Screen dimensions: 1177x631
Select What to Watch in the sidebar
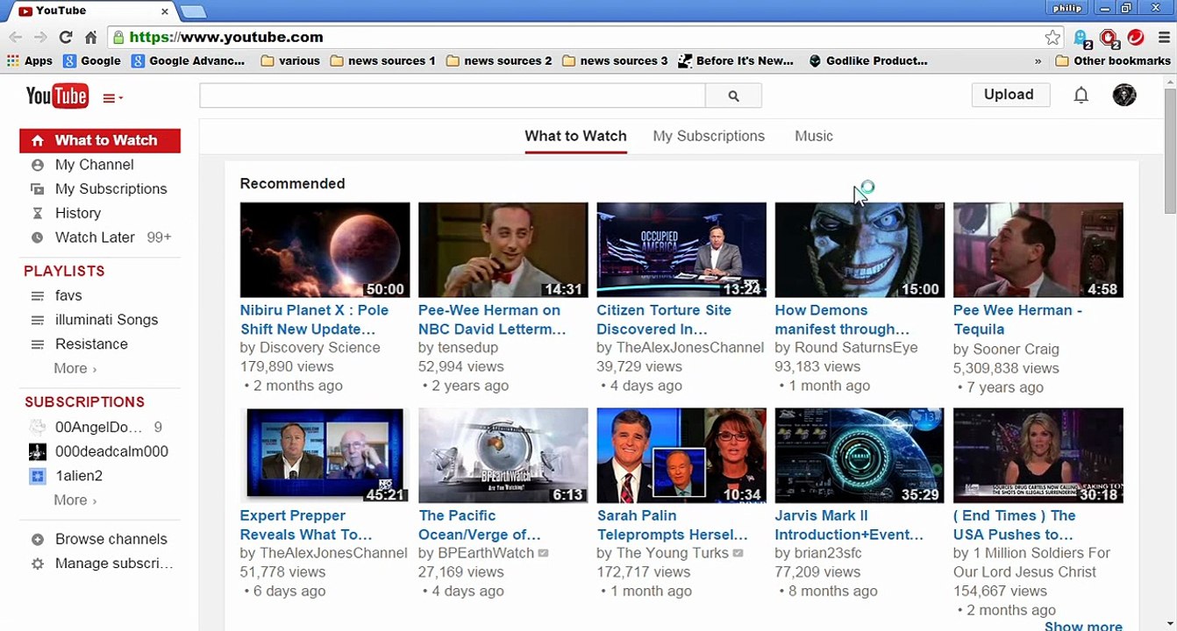point(100,140)
